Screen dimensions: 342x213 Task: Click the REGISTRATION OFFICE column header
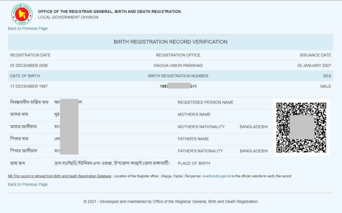(x=178, y=55)
